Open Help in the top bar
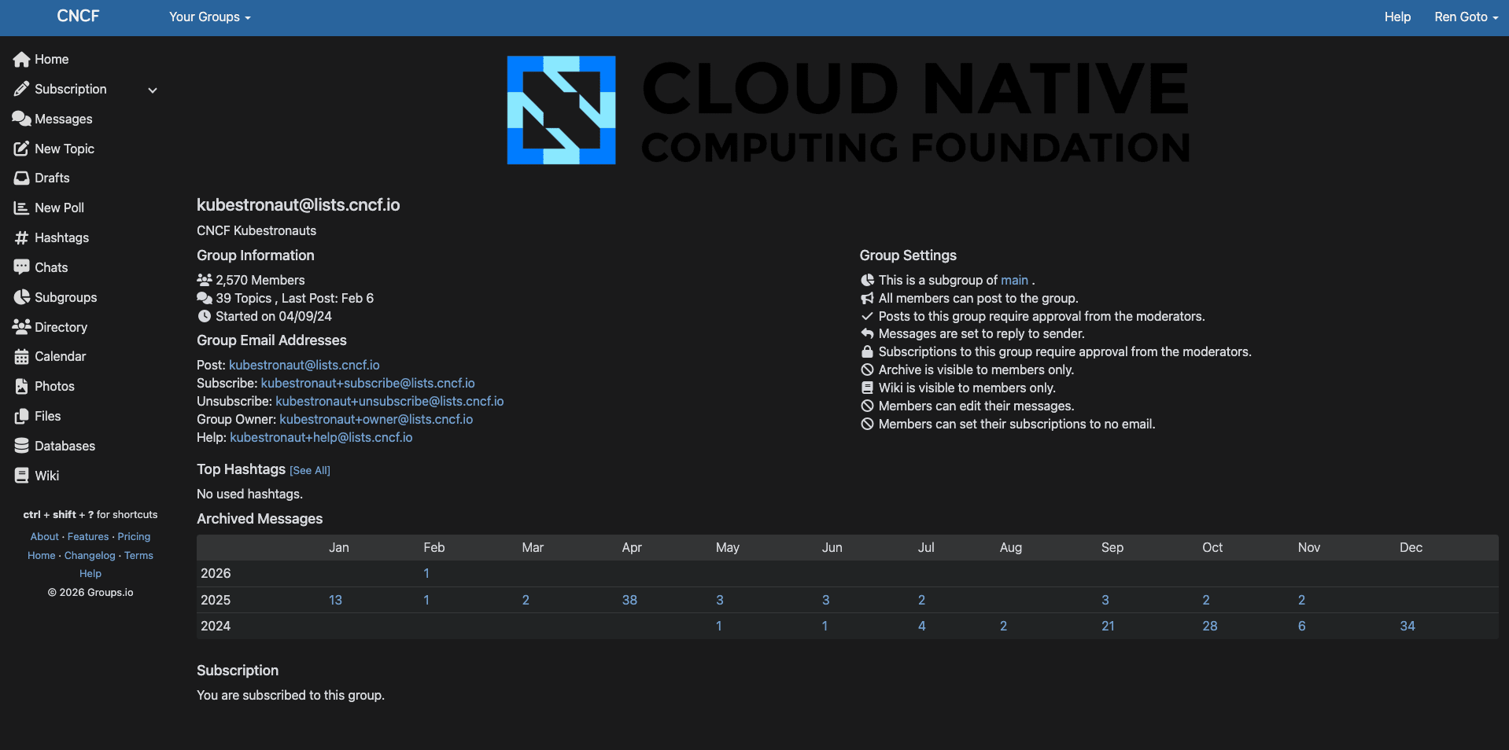Viewport: 1509px width, 750px height. pyautogui.click(x=1397, y=17)
